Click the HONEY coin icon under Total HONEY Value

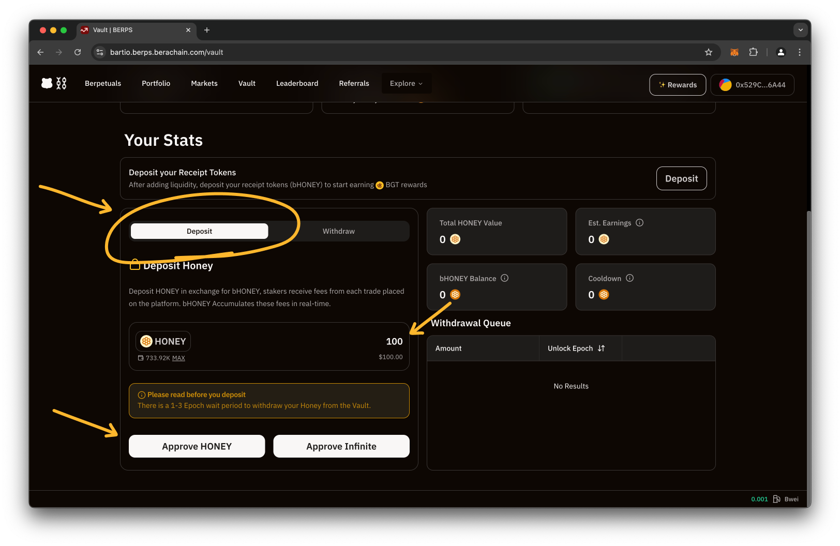pyautogui.click(x=455, y=239)
